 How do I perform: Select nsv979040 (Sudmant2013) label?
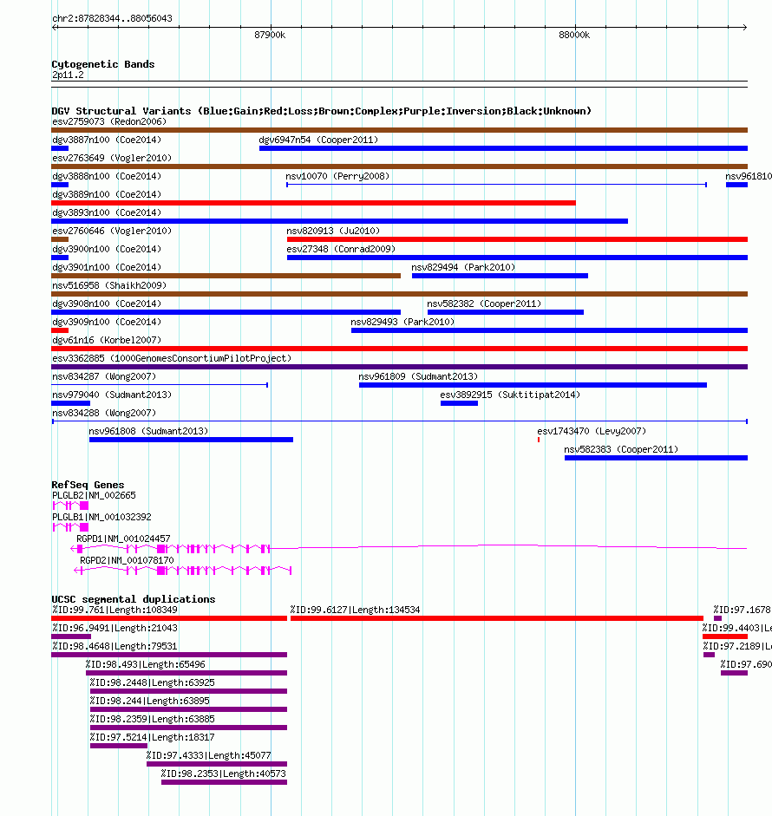point(112,395)
